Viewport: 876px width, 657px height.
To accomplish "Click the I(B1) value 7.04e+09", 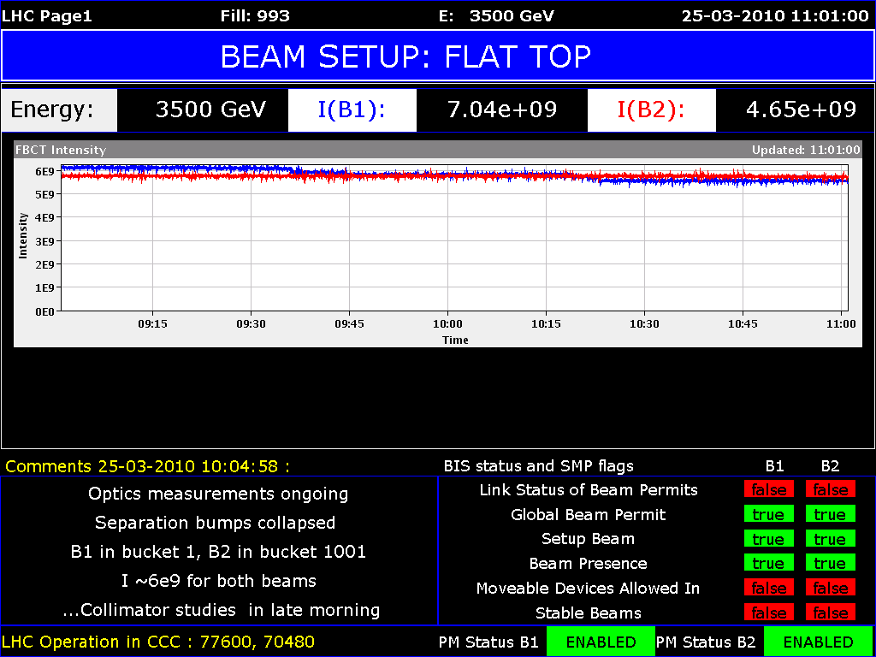I will (x=502, y=109).
